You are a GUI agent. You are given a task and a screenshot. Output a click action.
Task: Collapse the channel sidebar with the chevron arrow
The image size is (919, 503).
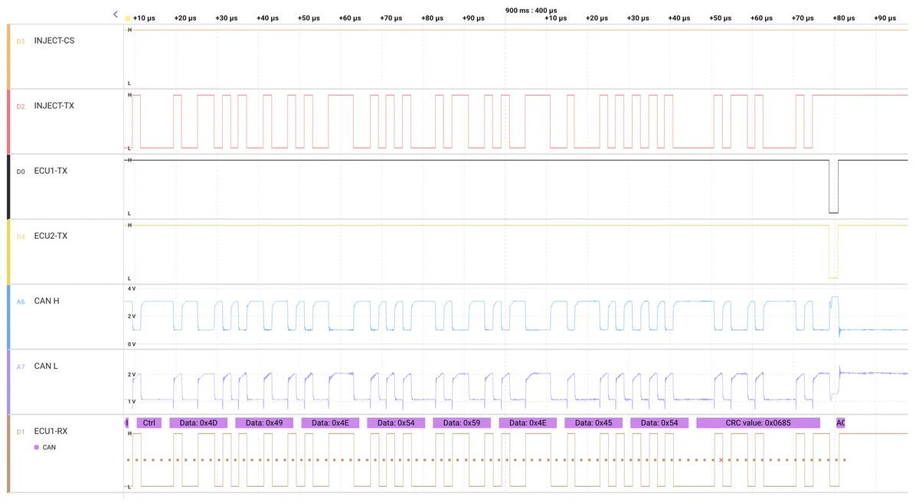click(116, 15)
